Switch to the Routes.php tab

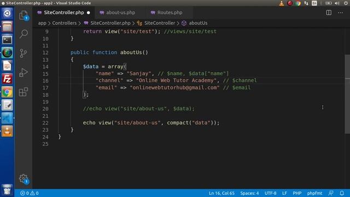169,13
